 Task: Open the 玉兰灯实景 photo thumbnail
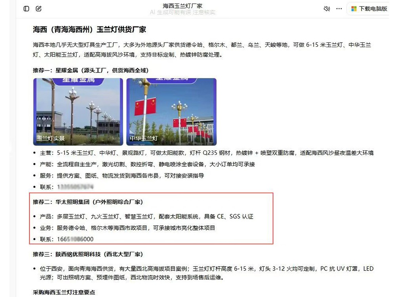pos(78,112)
